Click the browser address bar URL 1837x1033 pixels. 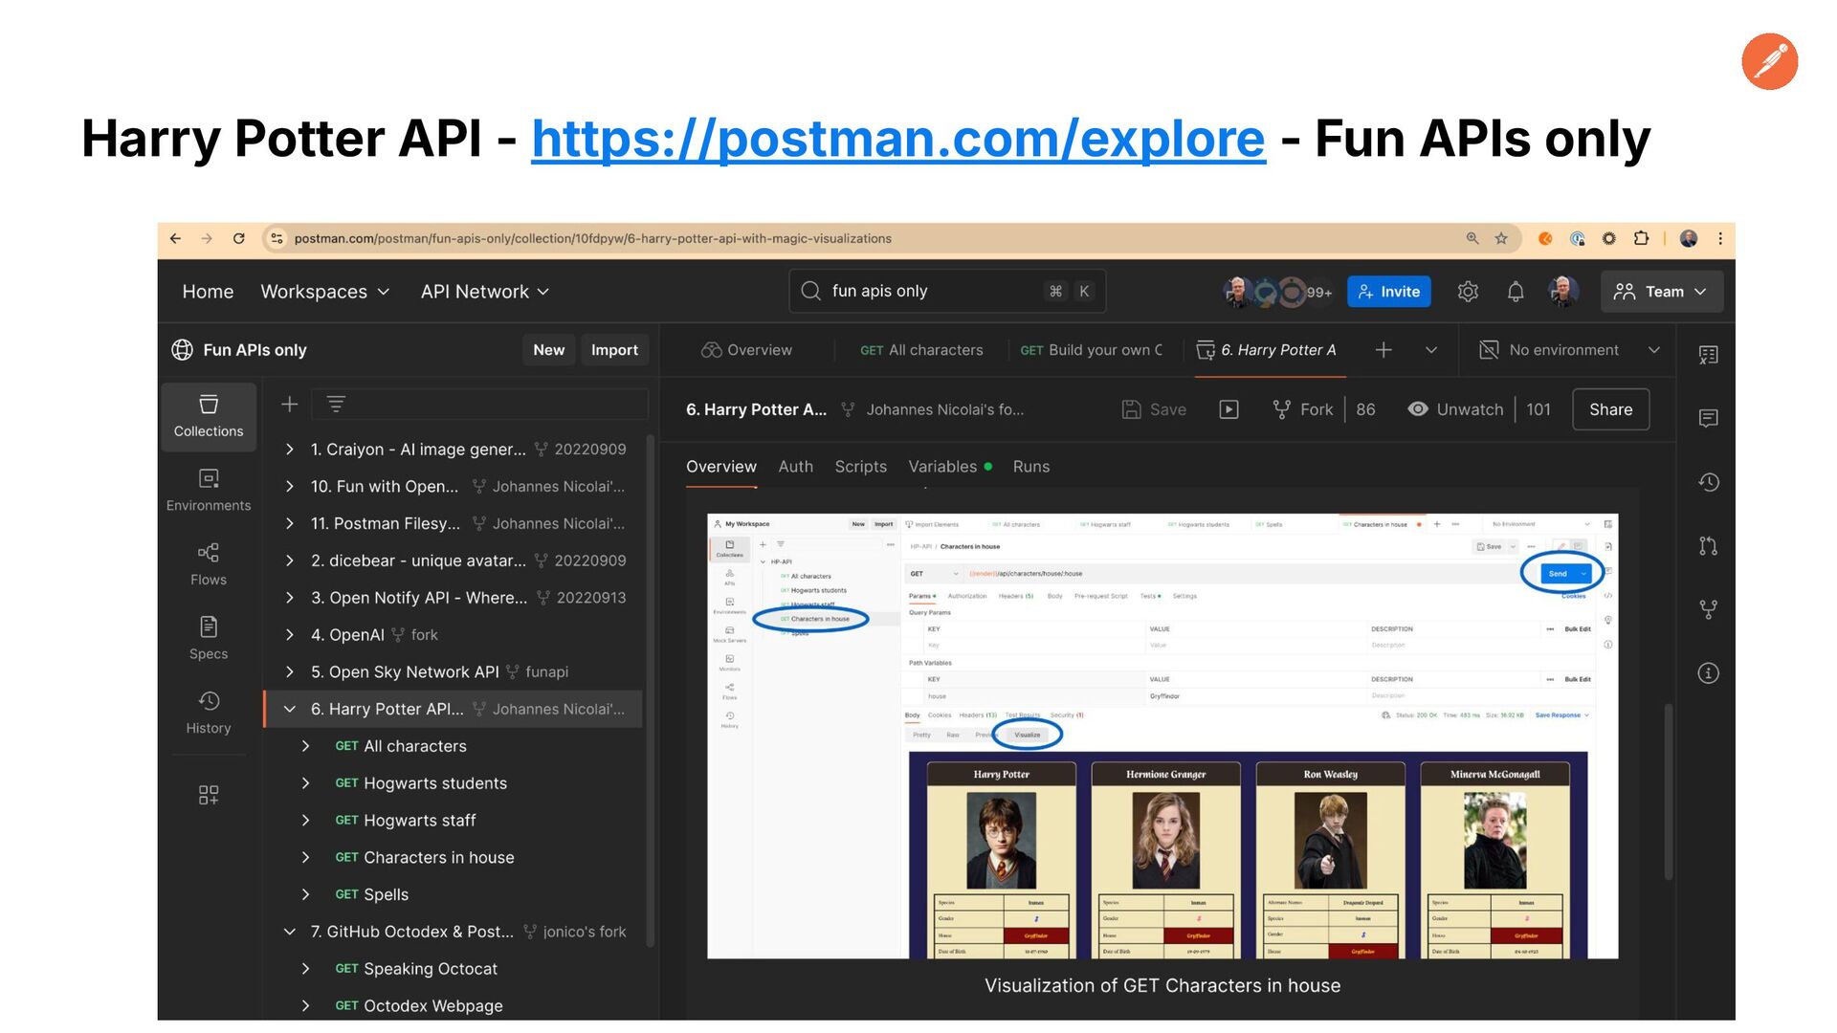592,238
